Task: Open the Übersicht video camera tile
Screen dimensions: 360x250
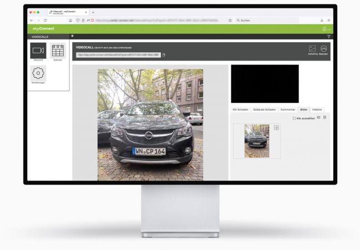Action: tap(38, 51)
